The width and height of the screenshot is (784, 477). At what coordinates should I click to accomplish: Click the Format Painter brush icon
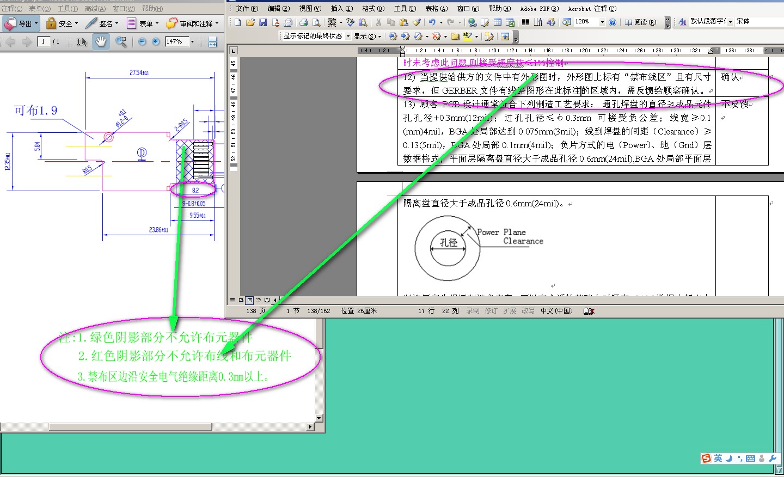click(x=416, y=22)
